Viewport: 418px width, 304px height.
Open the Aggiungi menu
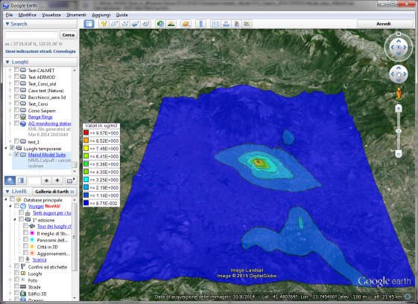(x=101, y=15)
